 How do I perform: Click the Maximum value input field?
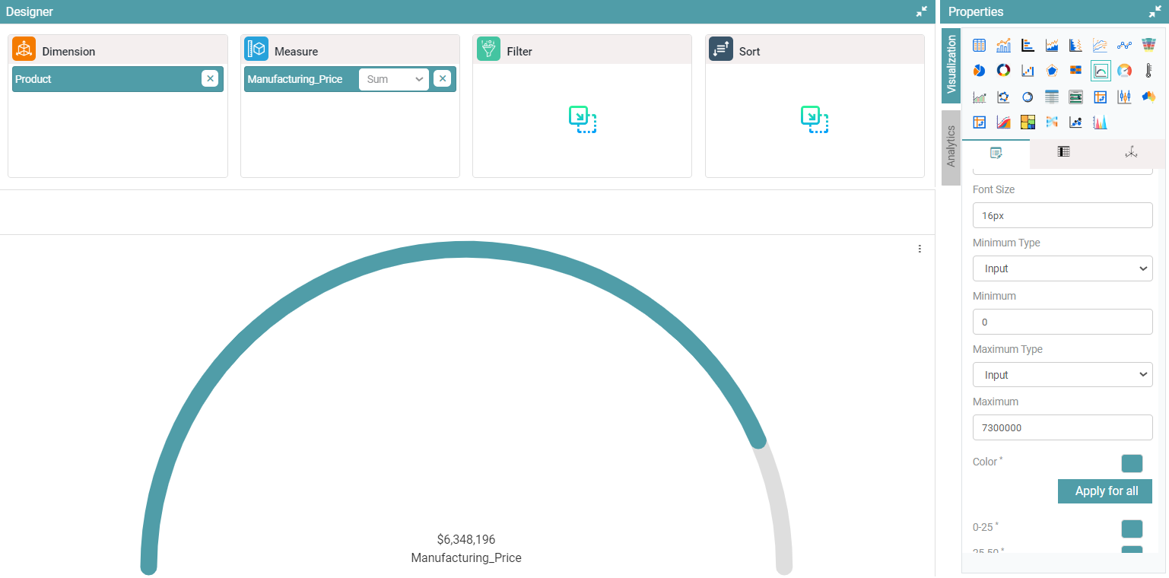[1062, 427]
